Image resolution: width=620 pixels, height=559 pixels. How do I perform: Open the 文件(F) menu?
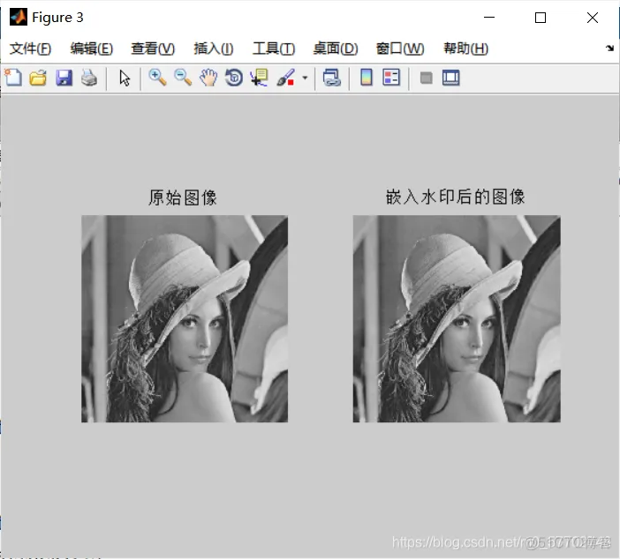[x=30, y=48]
